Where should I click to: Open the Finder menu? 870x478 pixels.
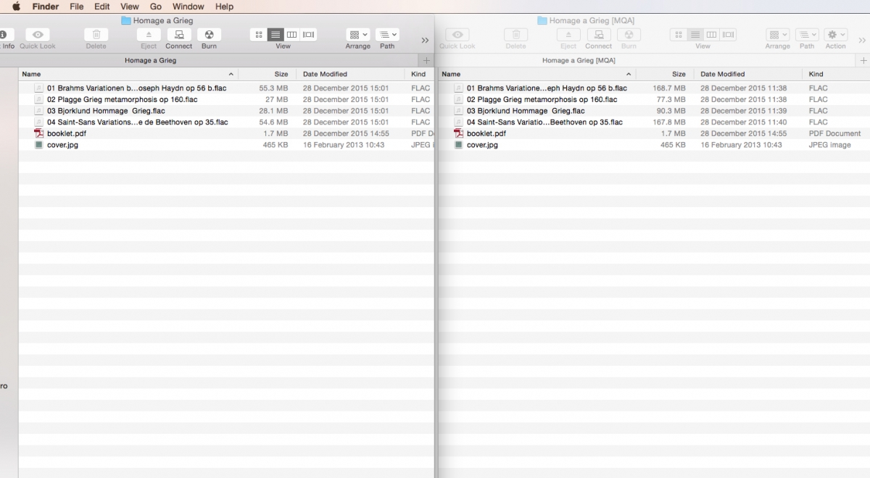tap(46, 7)
